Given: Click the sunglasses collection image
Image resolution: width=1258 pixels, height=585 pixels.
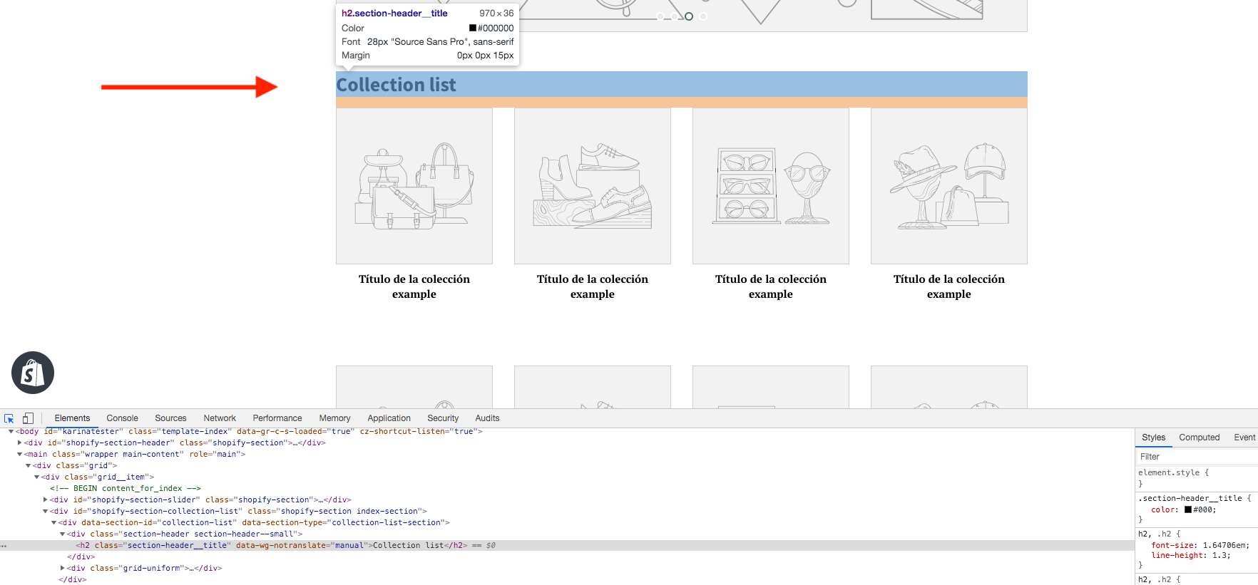Looking at the screenshot, I should pos(771,186).
